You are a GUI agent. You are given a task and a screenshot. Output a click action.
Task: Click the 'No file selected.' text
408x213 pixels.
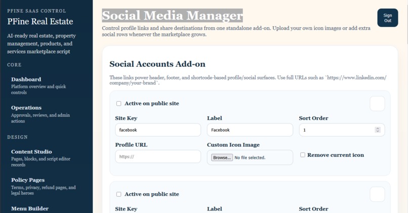click(x=250, y=158)
